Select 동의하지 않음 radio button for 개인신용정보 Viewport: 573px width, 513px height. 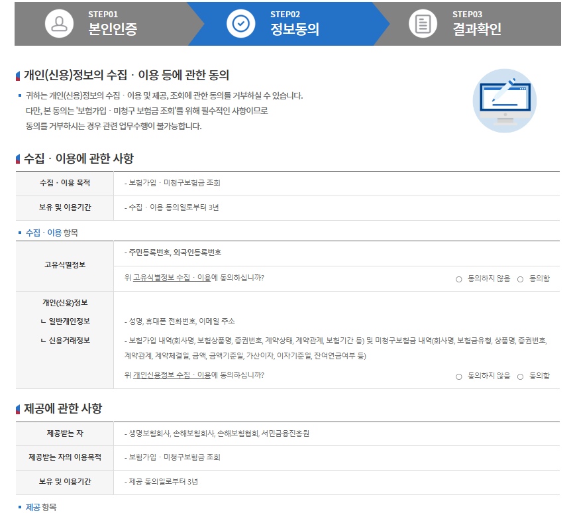pyautogui.click(x=458, y=376)
